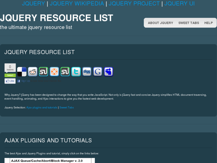Image resolution: width=217 pixels, height=163 pixels.
Task: Click the JQUERY RESOURCE LIST site title
Action: pyautogui.click(x=57, y=18)
